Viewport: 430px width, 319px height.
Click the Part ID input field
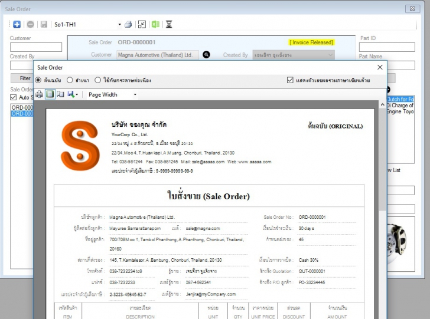(387, 47)
